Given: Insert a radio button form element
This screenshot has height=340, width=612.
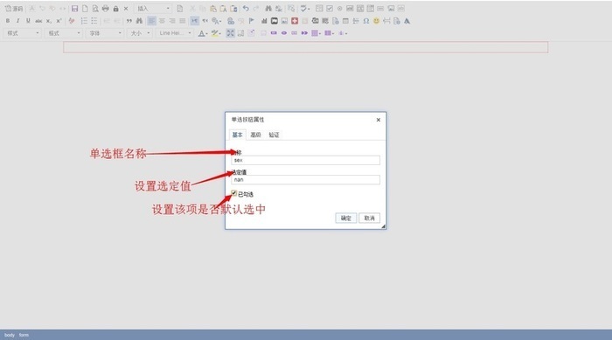Looking at the screenshot, I should click(339, 9).
